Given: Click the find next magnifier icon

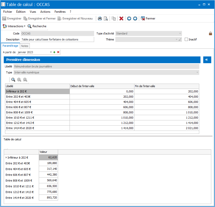Looking at the screenshot, I should click(x=25, y=80).
